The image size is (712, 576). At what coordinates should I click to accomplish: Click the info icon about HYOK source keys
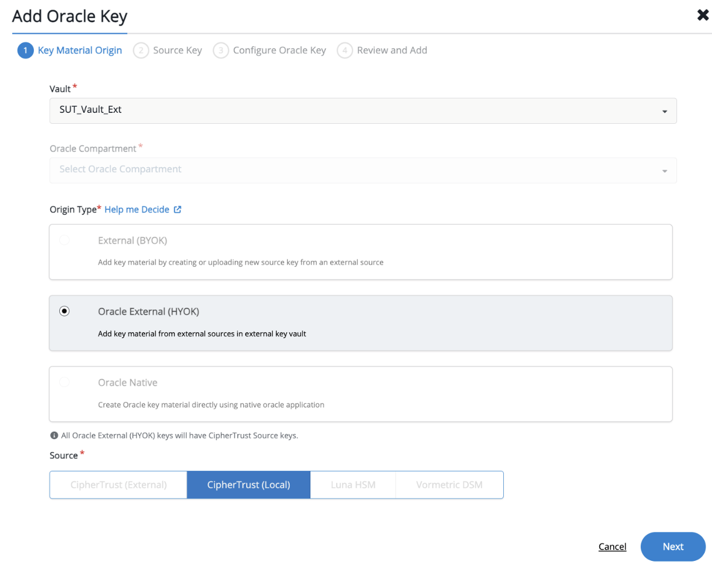[x=55, y=435]
